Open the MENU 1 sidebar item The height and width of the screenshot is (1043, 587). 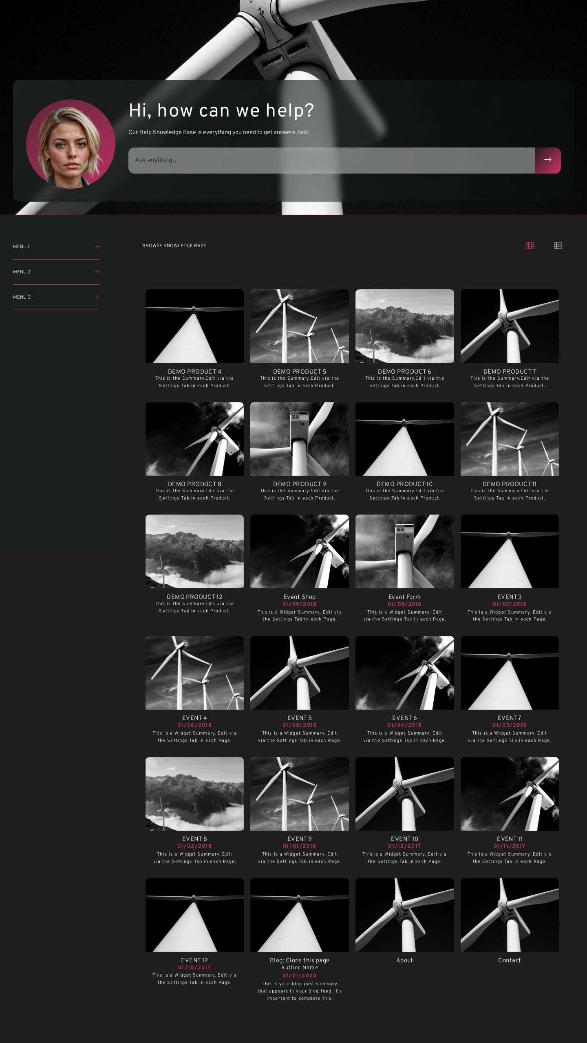[x=21, y=246]
